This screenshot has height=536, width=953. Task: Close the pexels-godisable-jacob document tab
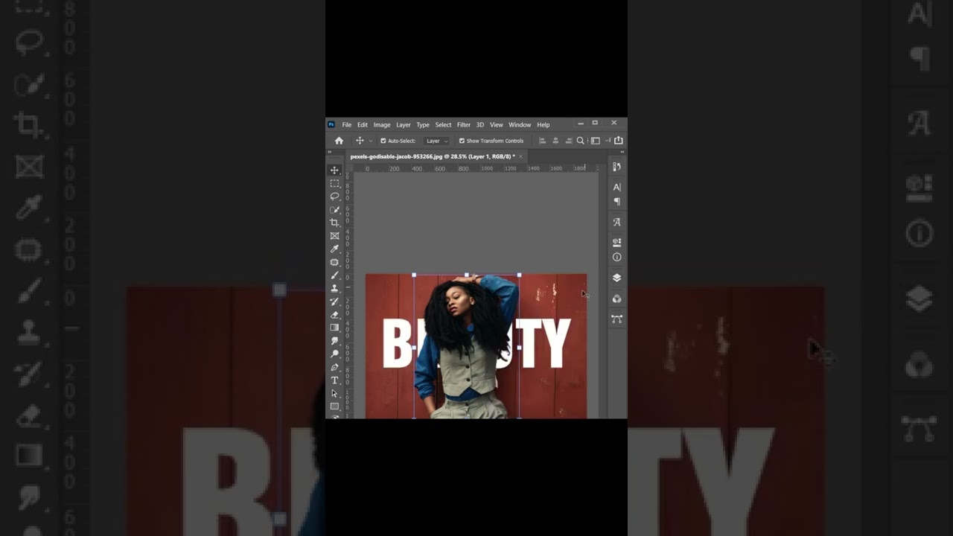tap(520, 156)
